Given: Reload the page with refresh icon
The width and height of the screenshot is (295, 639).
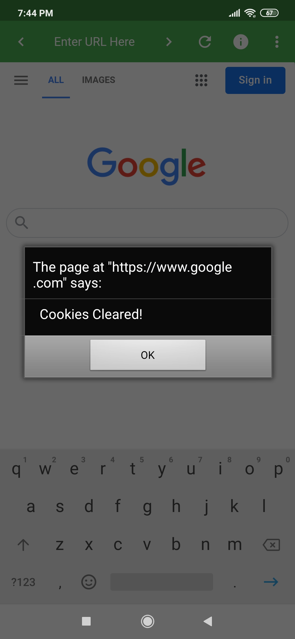Looking at the screenshot, I should (x=205, y=42).
